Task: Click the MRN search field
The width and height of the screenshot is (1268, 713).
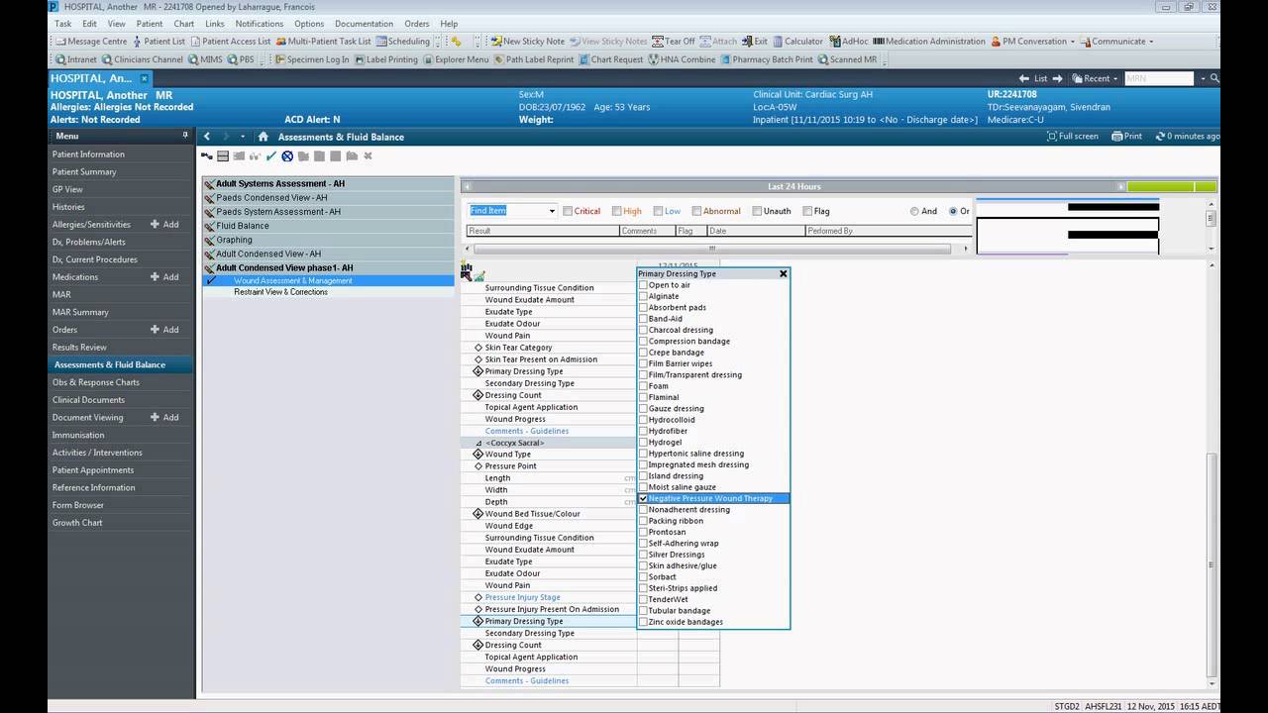Action: tap(1159, 78)
